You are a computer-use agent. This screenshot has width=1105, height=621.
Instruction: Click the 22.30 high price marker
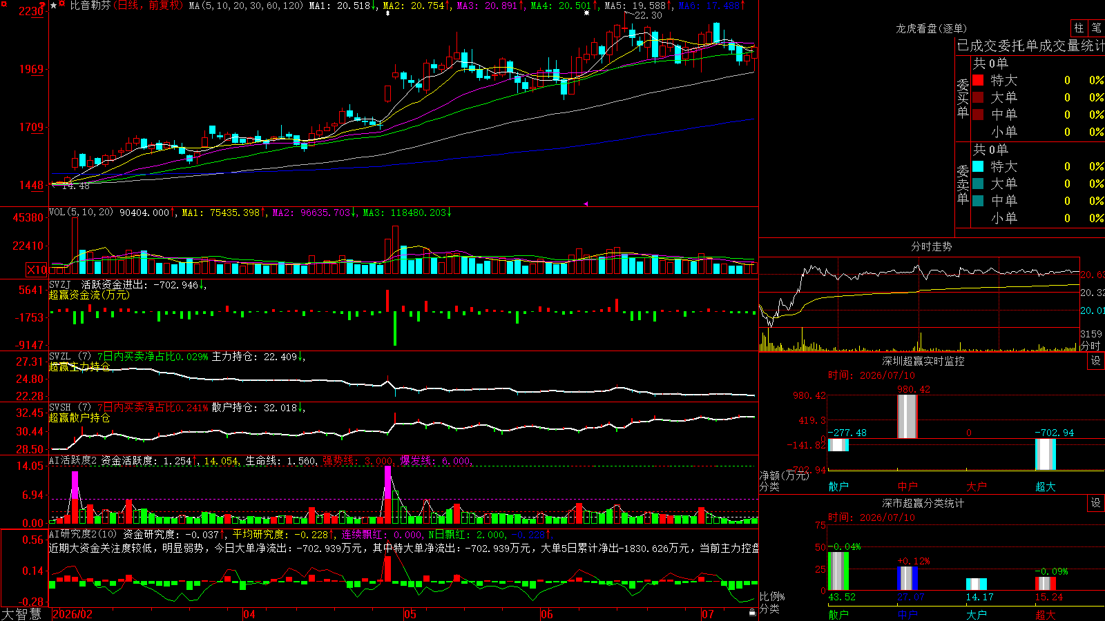tap(648, 15)
